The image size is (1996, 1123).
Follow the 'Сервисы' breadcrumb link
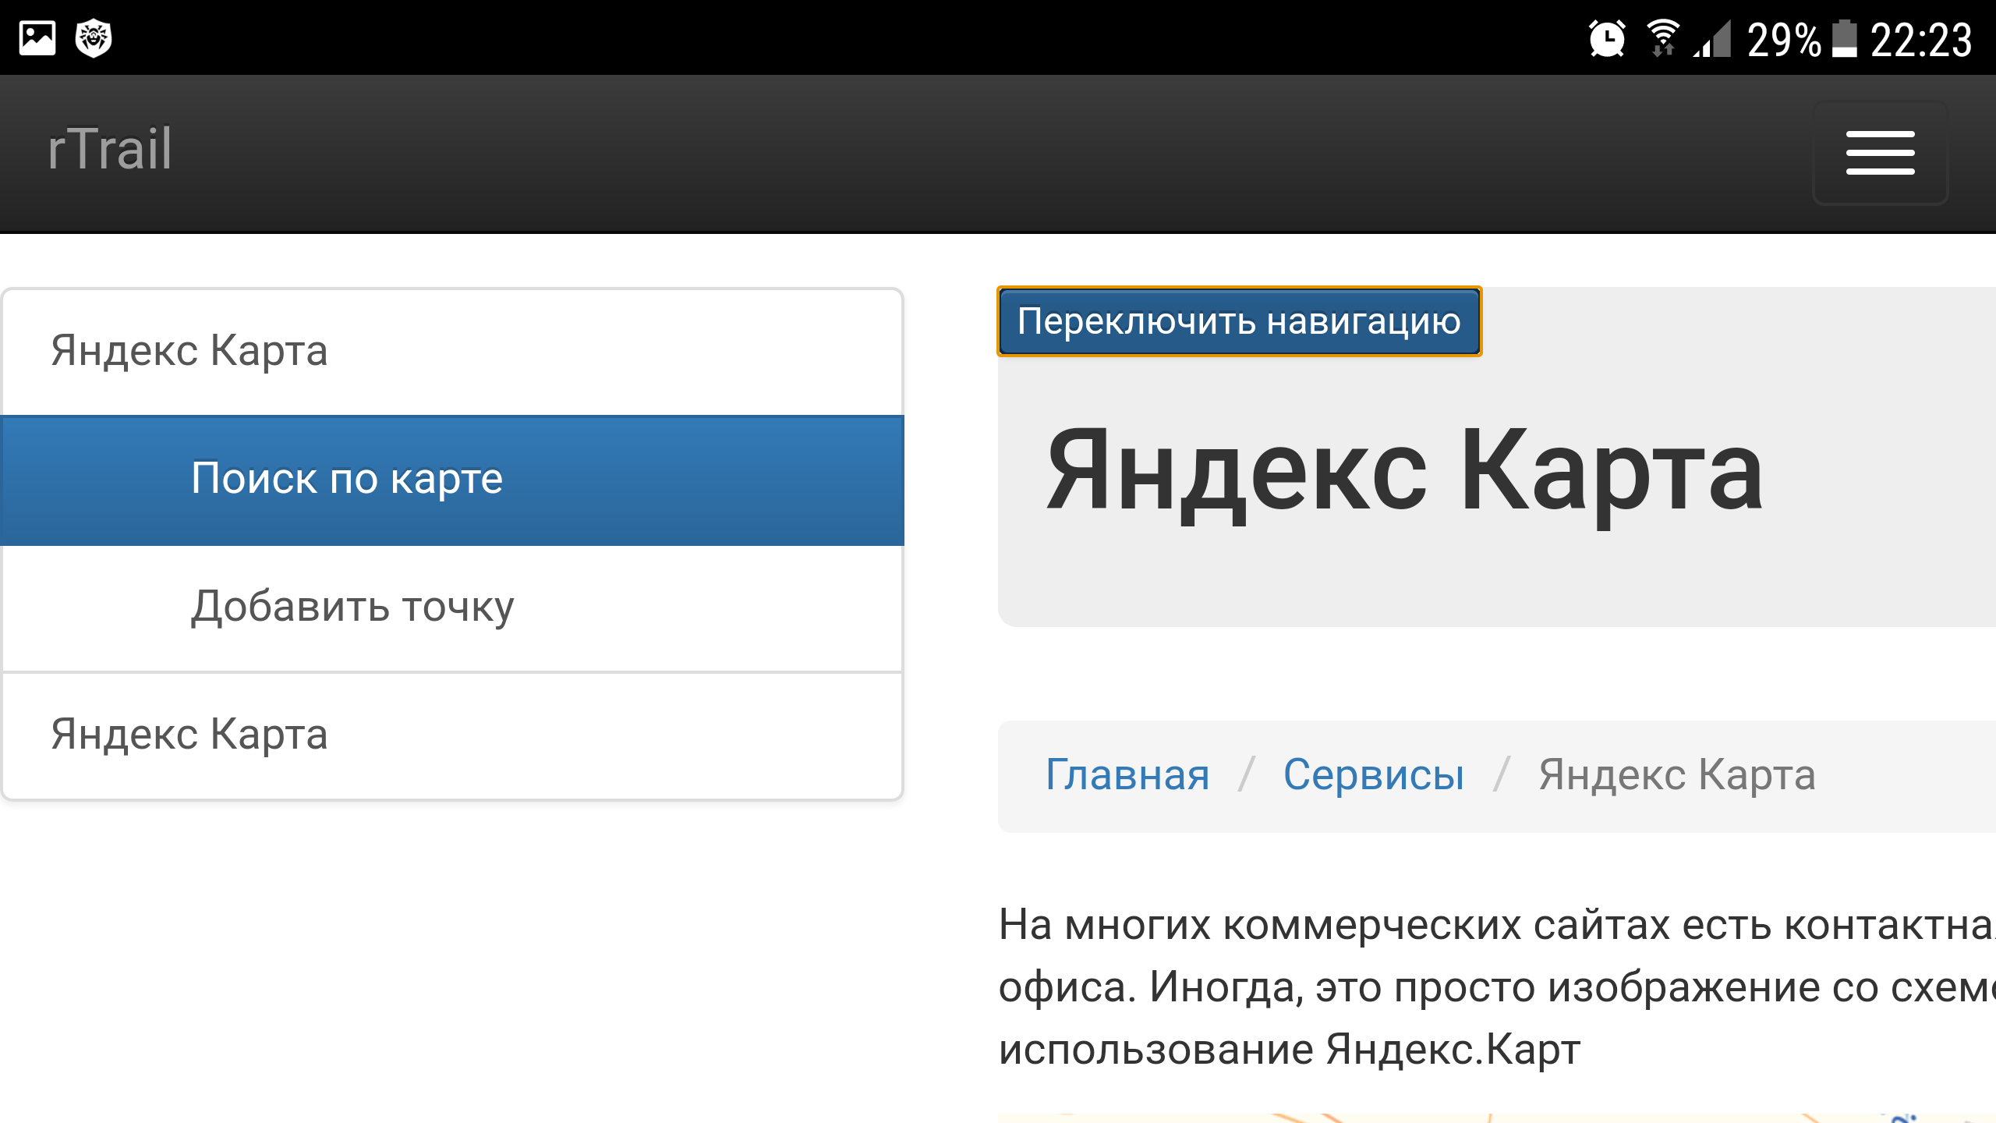[x=1374, y=775]
